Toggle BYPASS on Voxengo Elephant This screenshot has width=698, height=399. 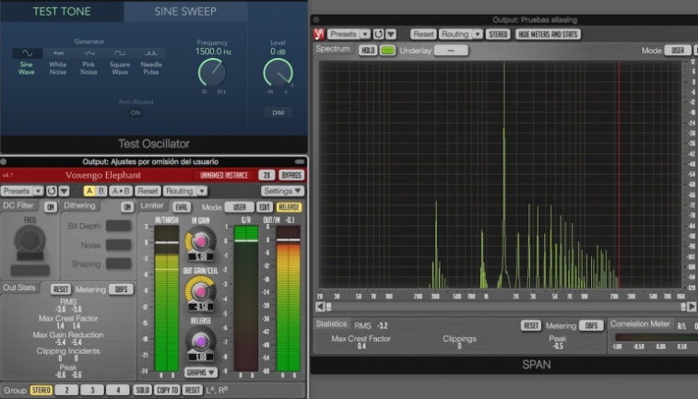tap(291, 175)
